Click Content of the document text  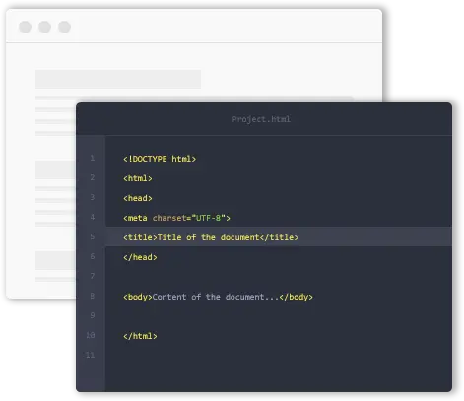coord(216,297)
